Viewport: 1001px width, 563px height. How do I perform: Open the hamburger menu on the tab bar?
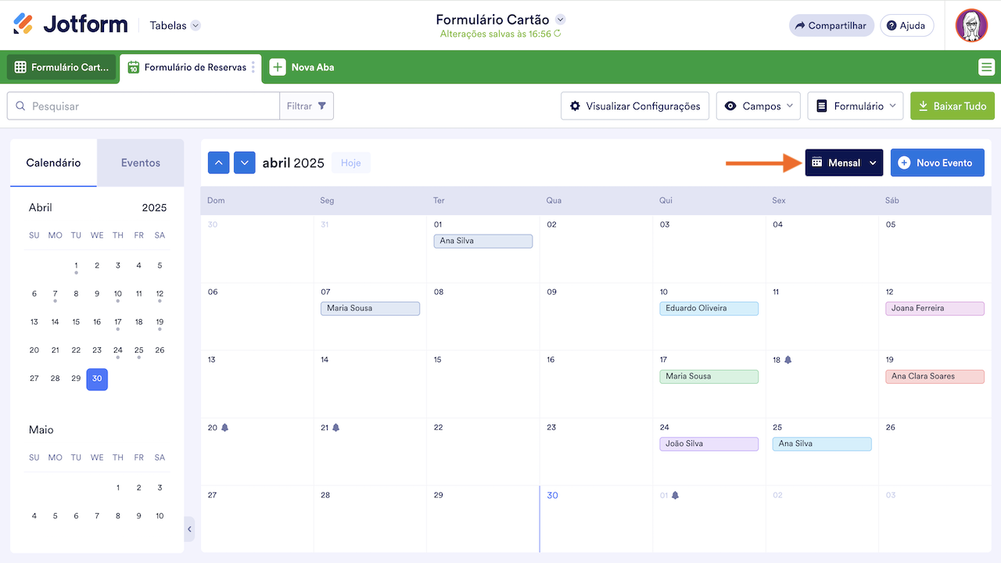point(986,67)
